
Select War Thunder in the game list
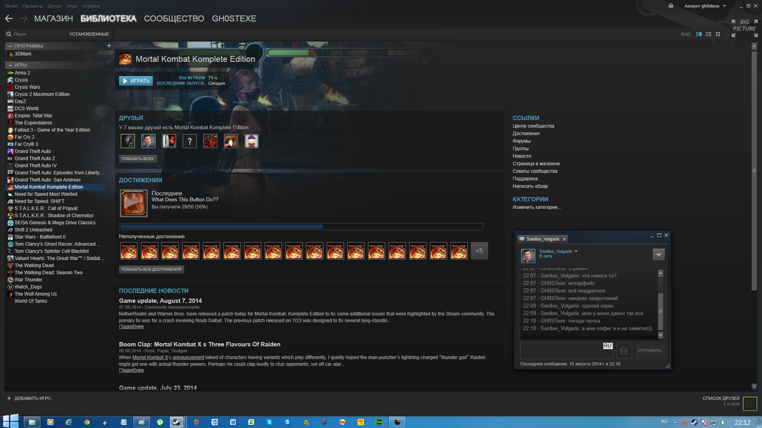(29, 280)
